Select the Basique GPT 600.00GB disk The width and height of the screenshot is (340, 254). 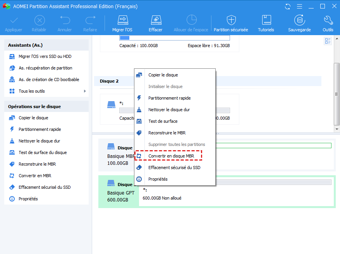tap(119, 192)
